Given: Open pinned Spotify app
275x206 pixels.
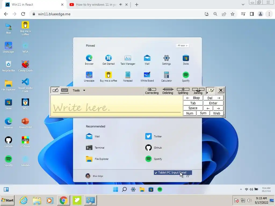Looking at the screenshot, I should pos(186,77).
